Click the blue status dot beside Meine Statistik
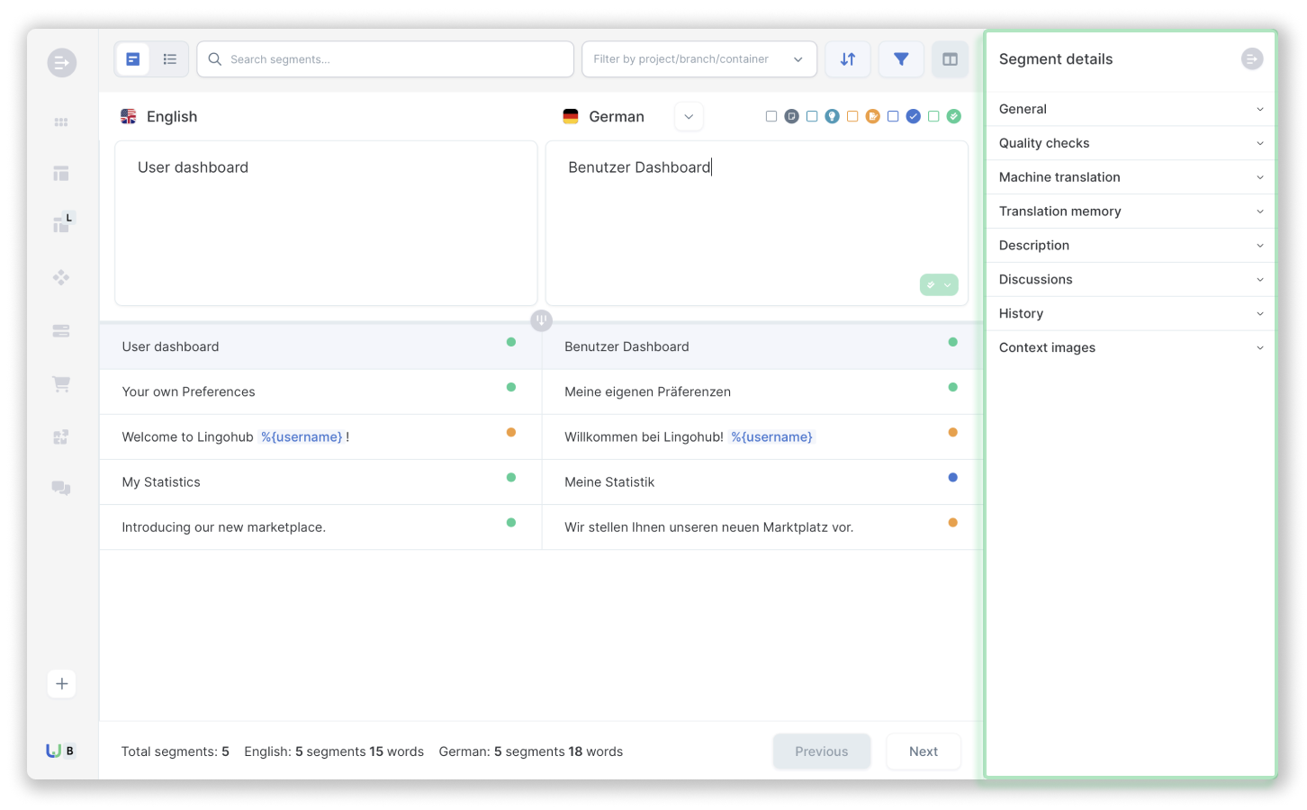The height and width of the screenshot is (810, 1307). 953,477
